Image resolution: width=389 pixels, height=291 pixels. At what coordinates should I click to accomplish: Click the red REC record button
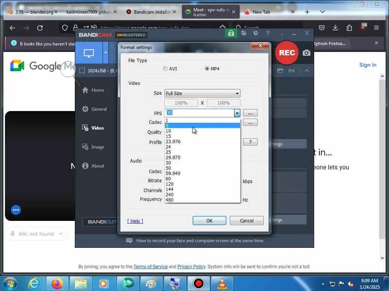287,52
